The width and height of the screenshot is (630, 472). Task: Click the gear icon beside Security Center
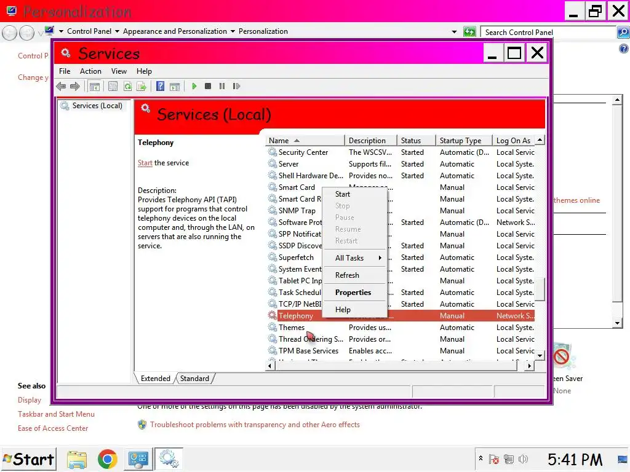[273, 152]
